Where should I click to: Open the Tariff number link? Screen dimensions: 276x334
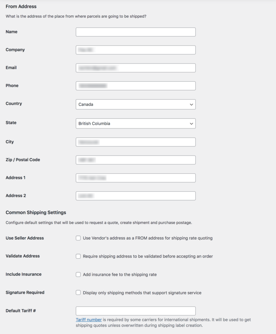click(88, 320)
